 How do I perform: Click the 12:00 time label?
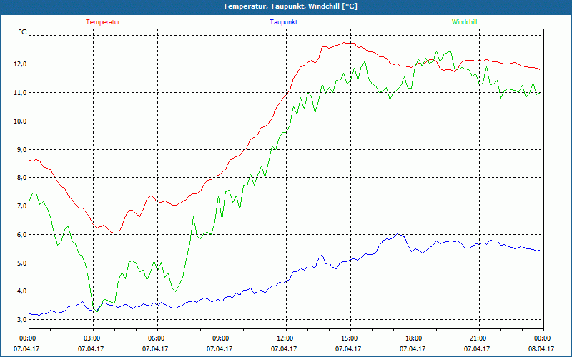click(286, 338)
